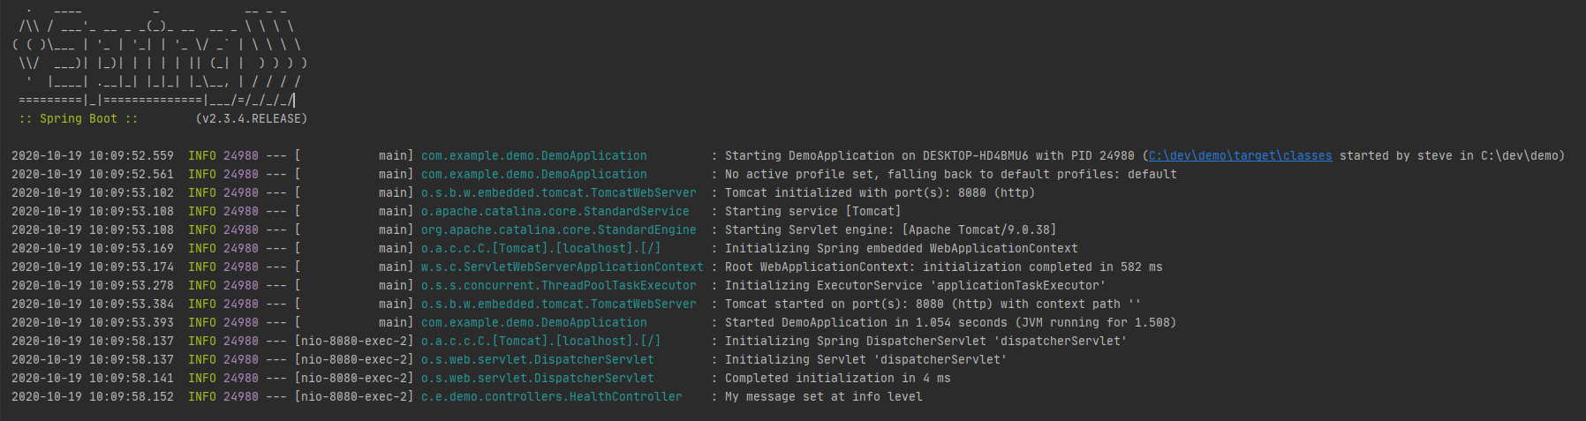Click 'No active profile set' log message
Image resolution: width=1586 pixels, height=421 pixels.
pyautogui.click(x=951, y=175)
